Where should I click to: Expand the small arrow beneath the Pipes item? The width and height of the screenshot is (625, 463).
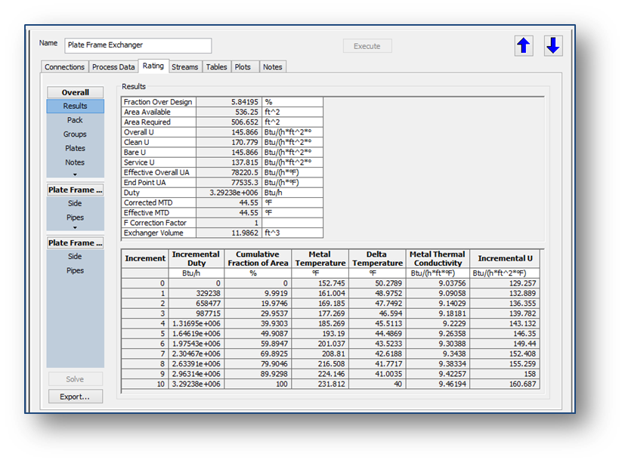click(75, 227)
